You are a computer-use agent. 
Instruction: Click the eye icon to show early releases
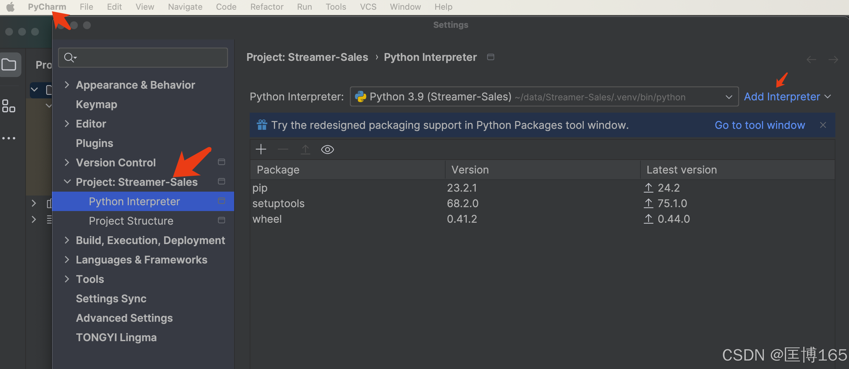click(x=327, y=150)
